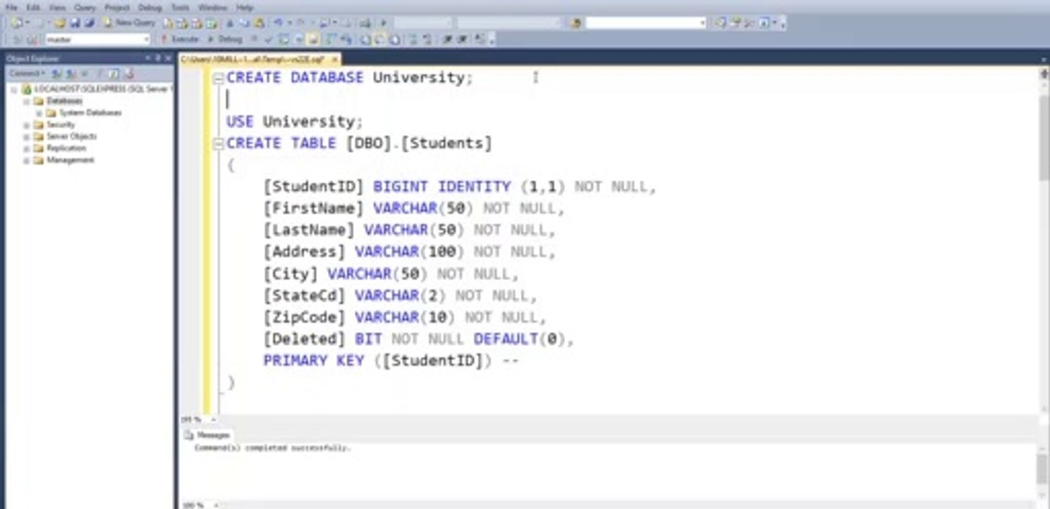This screenshot has width=1050, height=509.
Task: Select the Server Objects tree item
Action: pos(71,136)
